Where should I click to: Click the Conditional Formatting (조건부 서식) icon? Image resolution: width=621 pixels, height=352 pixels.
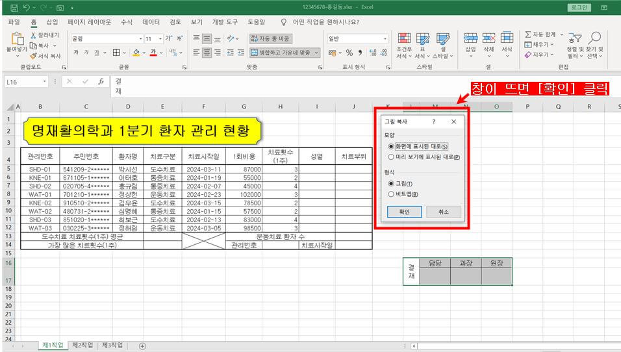pyautogui.click(x=404, y=38)
